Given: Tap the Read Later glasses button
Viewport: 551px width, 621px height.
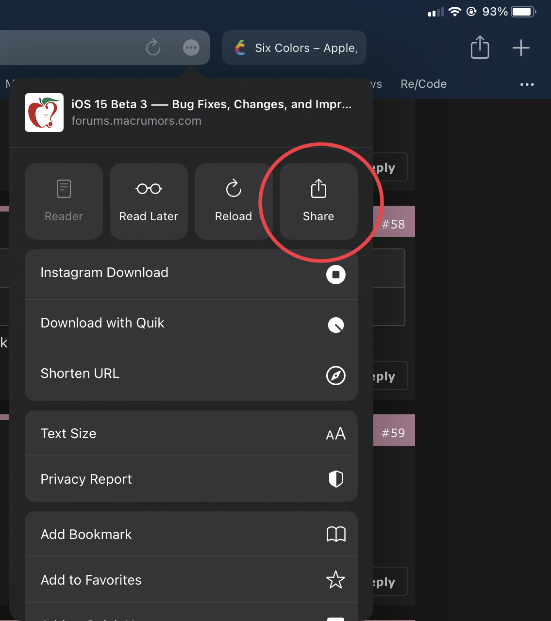Looking at the screenshot, I should 149,201.
